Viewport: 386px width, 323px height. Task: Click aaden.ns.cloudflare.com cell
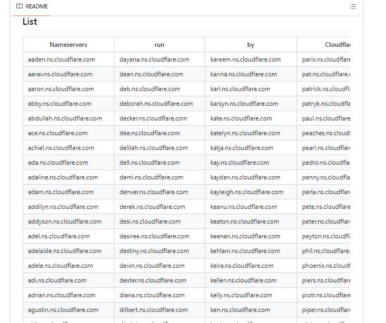tap(62, 59)
